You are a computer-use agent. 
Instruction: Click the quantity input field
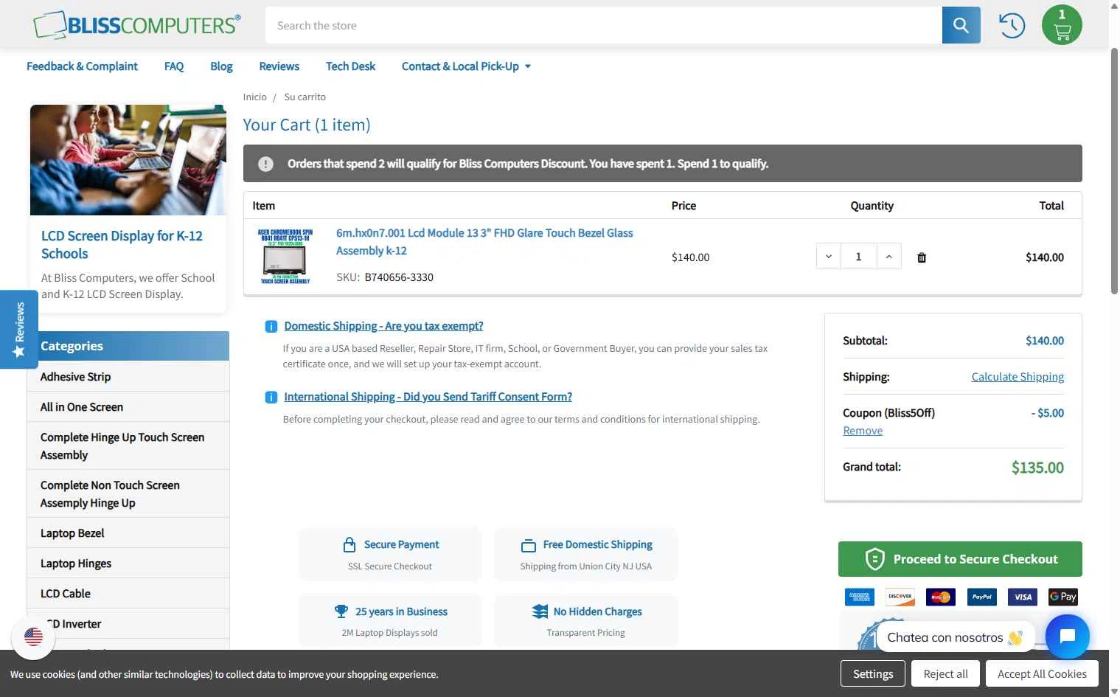coord(858,257)
